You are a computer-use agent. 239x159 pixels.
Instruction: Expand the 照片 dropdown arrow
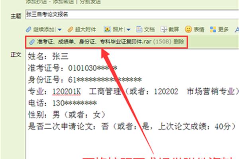[x=129, y=29]
